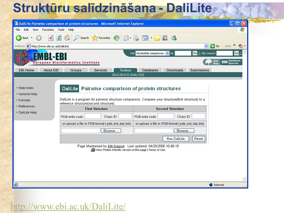Click the Mail envelope icon
This screenshot has height=213, width=284.
(x=126, y=38)
